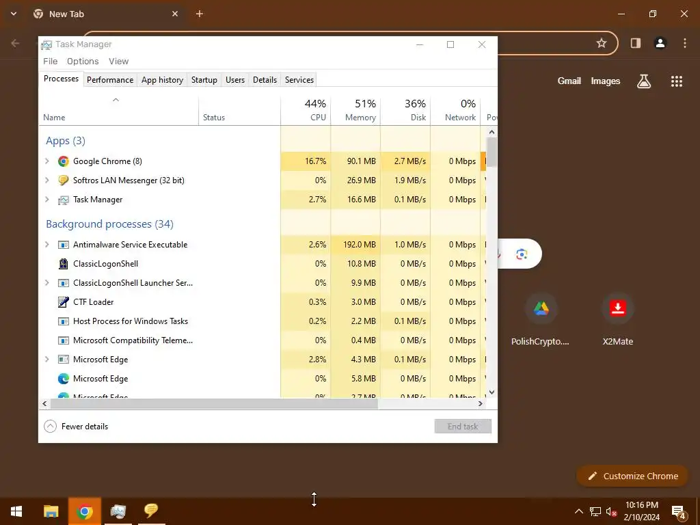This screenshot has width=700, height=525.
Task: Expand the Task Manager process entry
Action: click(x=47, y=200)
